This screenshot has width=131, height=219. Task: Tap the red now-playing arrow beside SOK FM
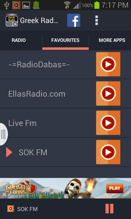click(x=9, y=152)
